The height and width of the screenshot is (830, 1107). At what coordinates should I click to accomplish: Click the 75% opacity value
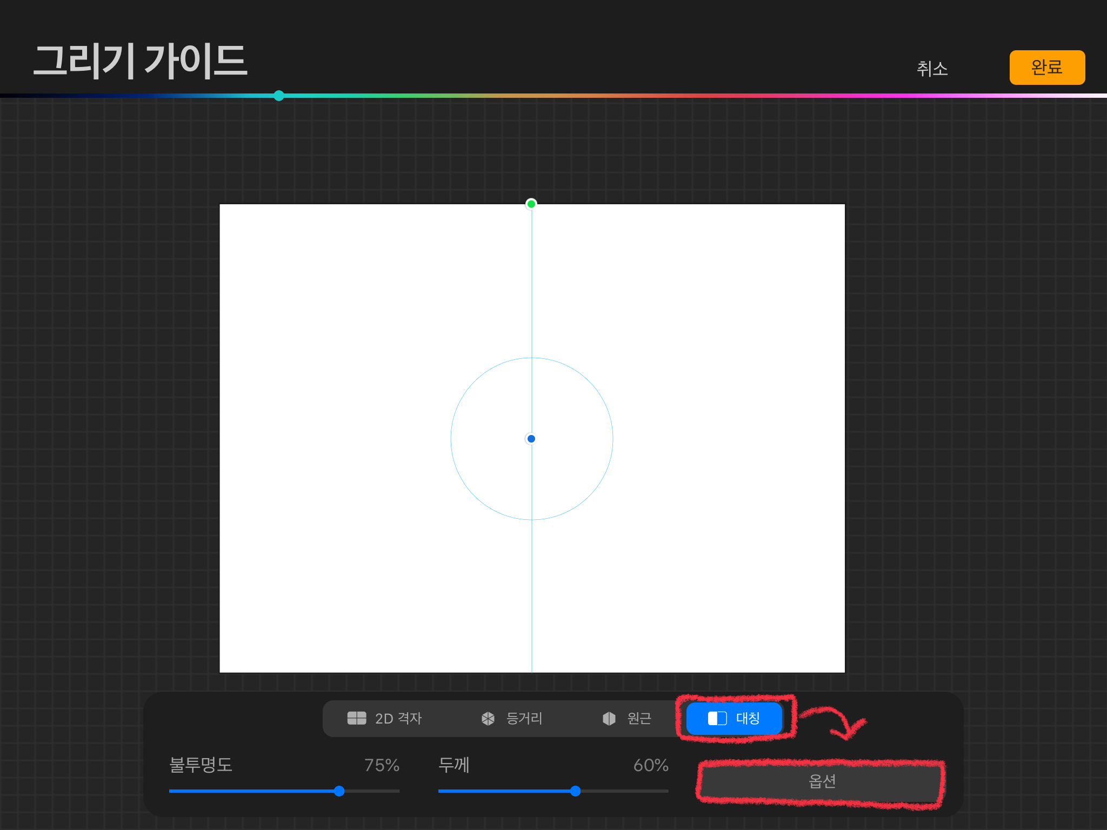382,765
